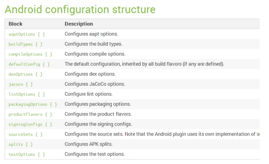Click the Description column header
Image resolution: width=269 pixels, height=164 pixels.
tap(78, 24)
